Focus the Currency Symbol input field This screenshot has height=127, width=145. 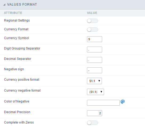(x=94, y=39)
